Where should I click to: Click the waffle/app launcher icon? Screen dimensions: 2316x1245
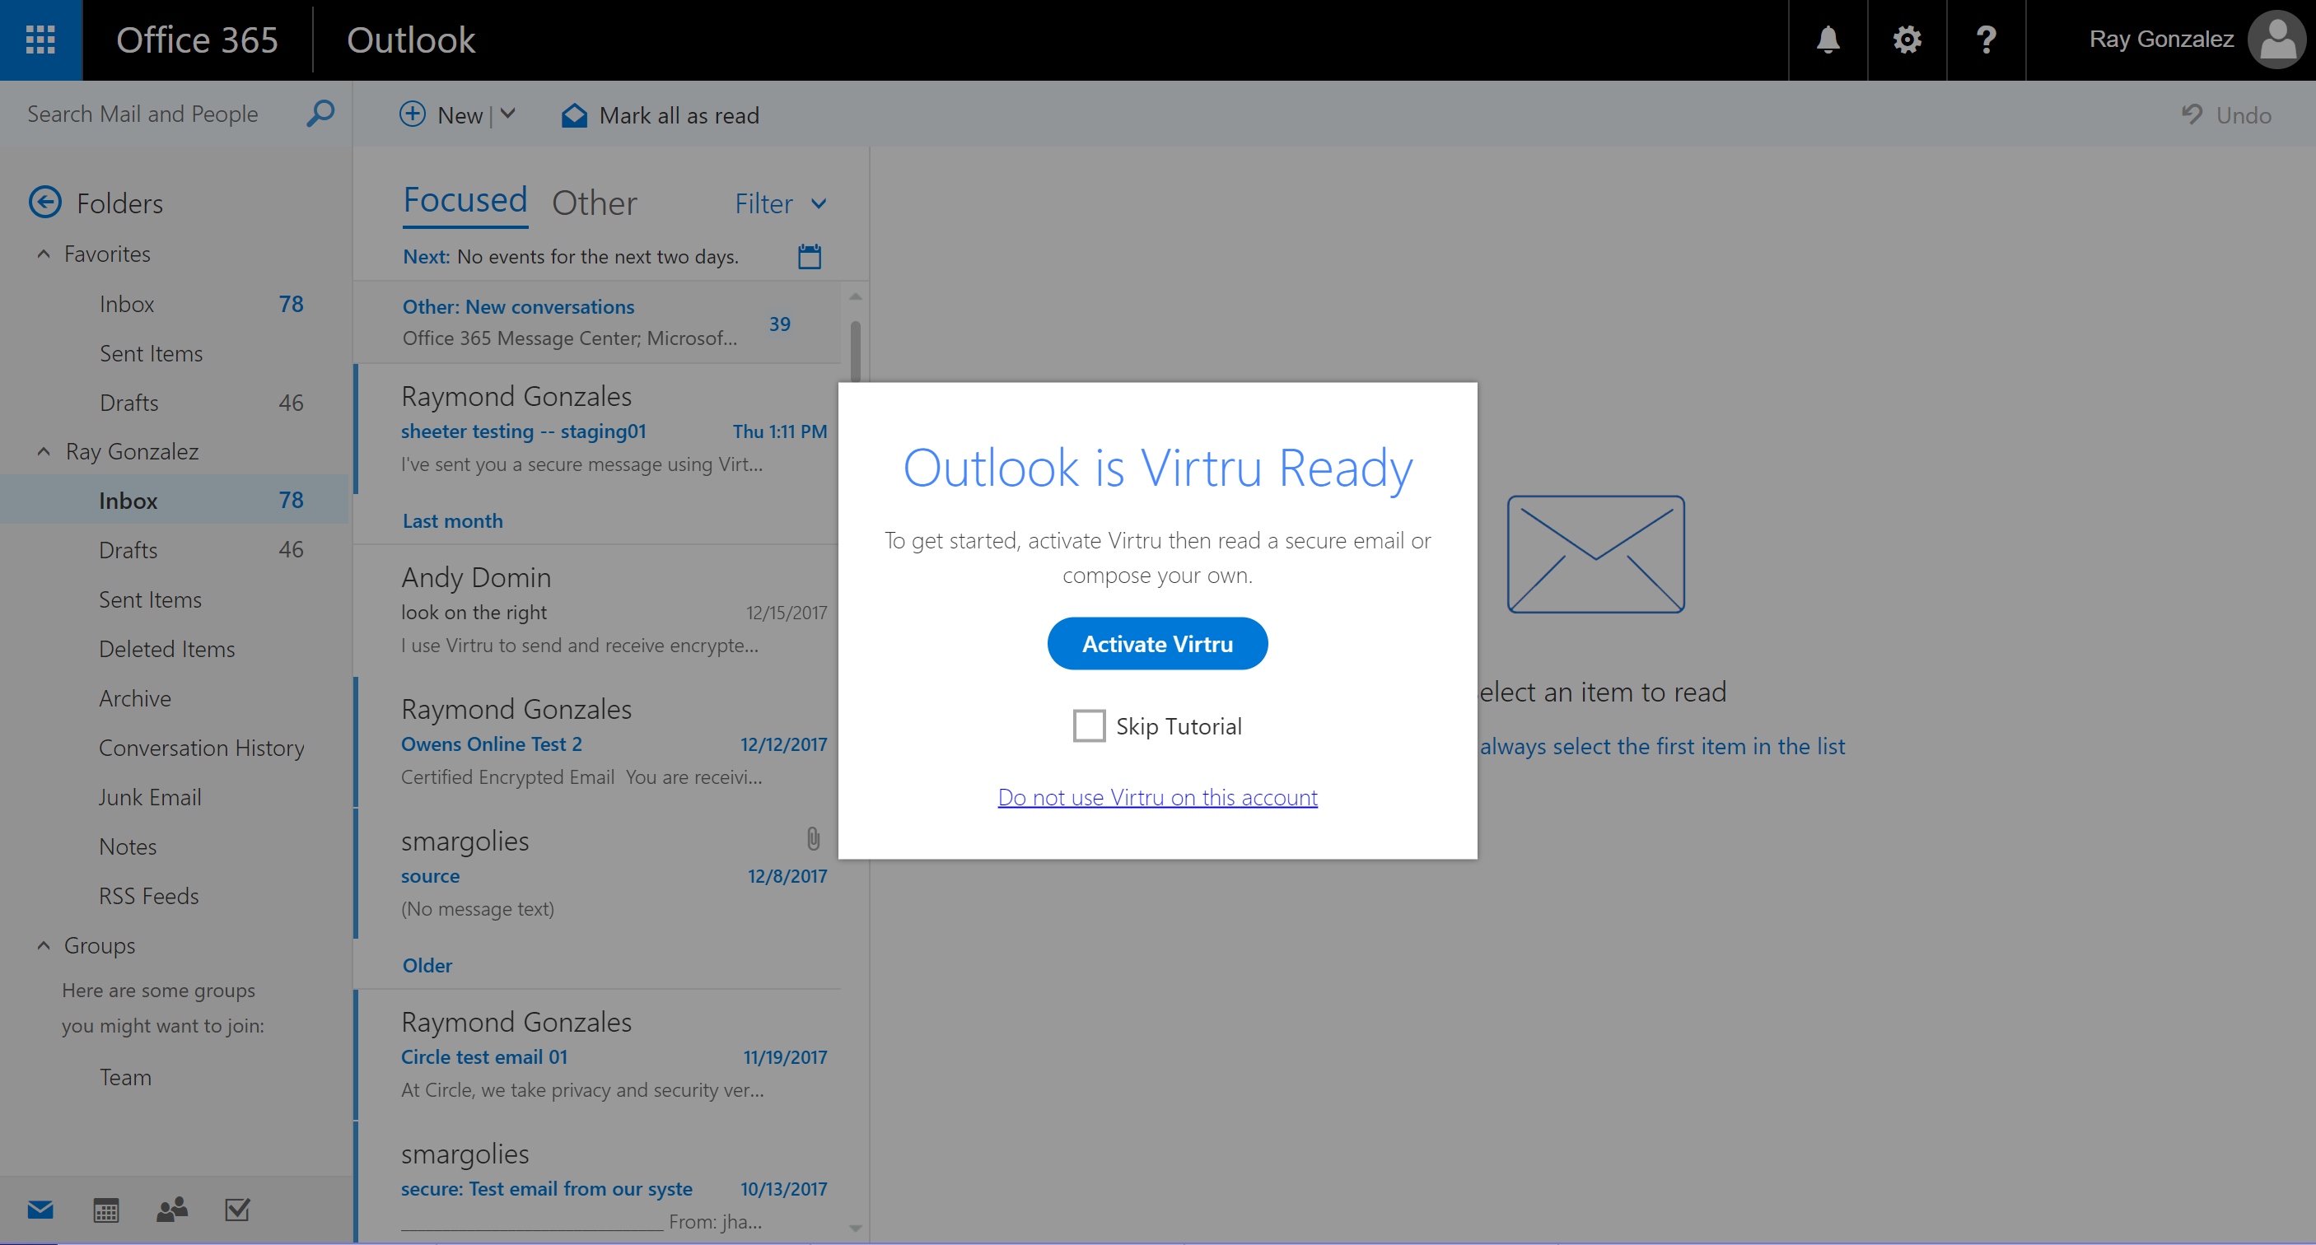[x=40, y=40]
